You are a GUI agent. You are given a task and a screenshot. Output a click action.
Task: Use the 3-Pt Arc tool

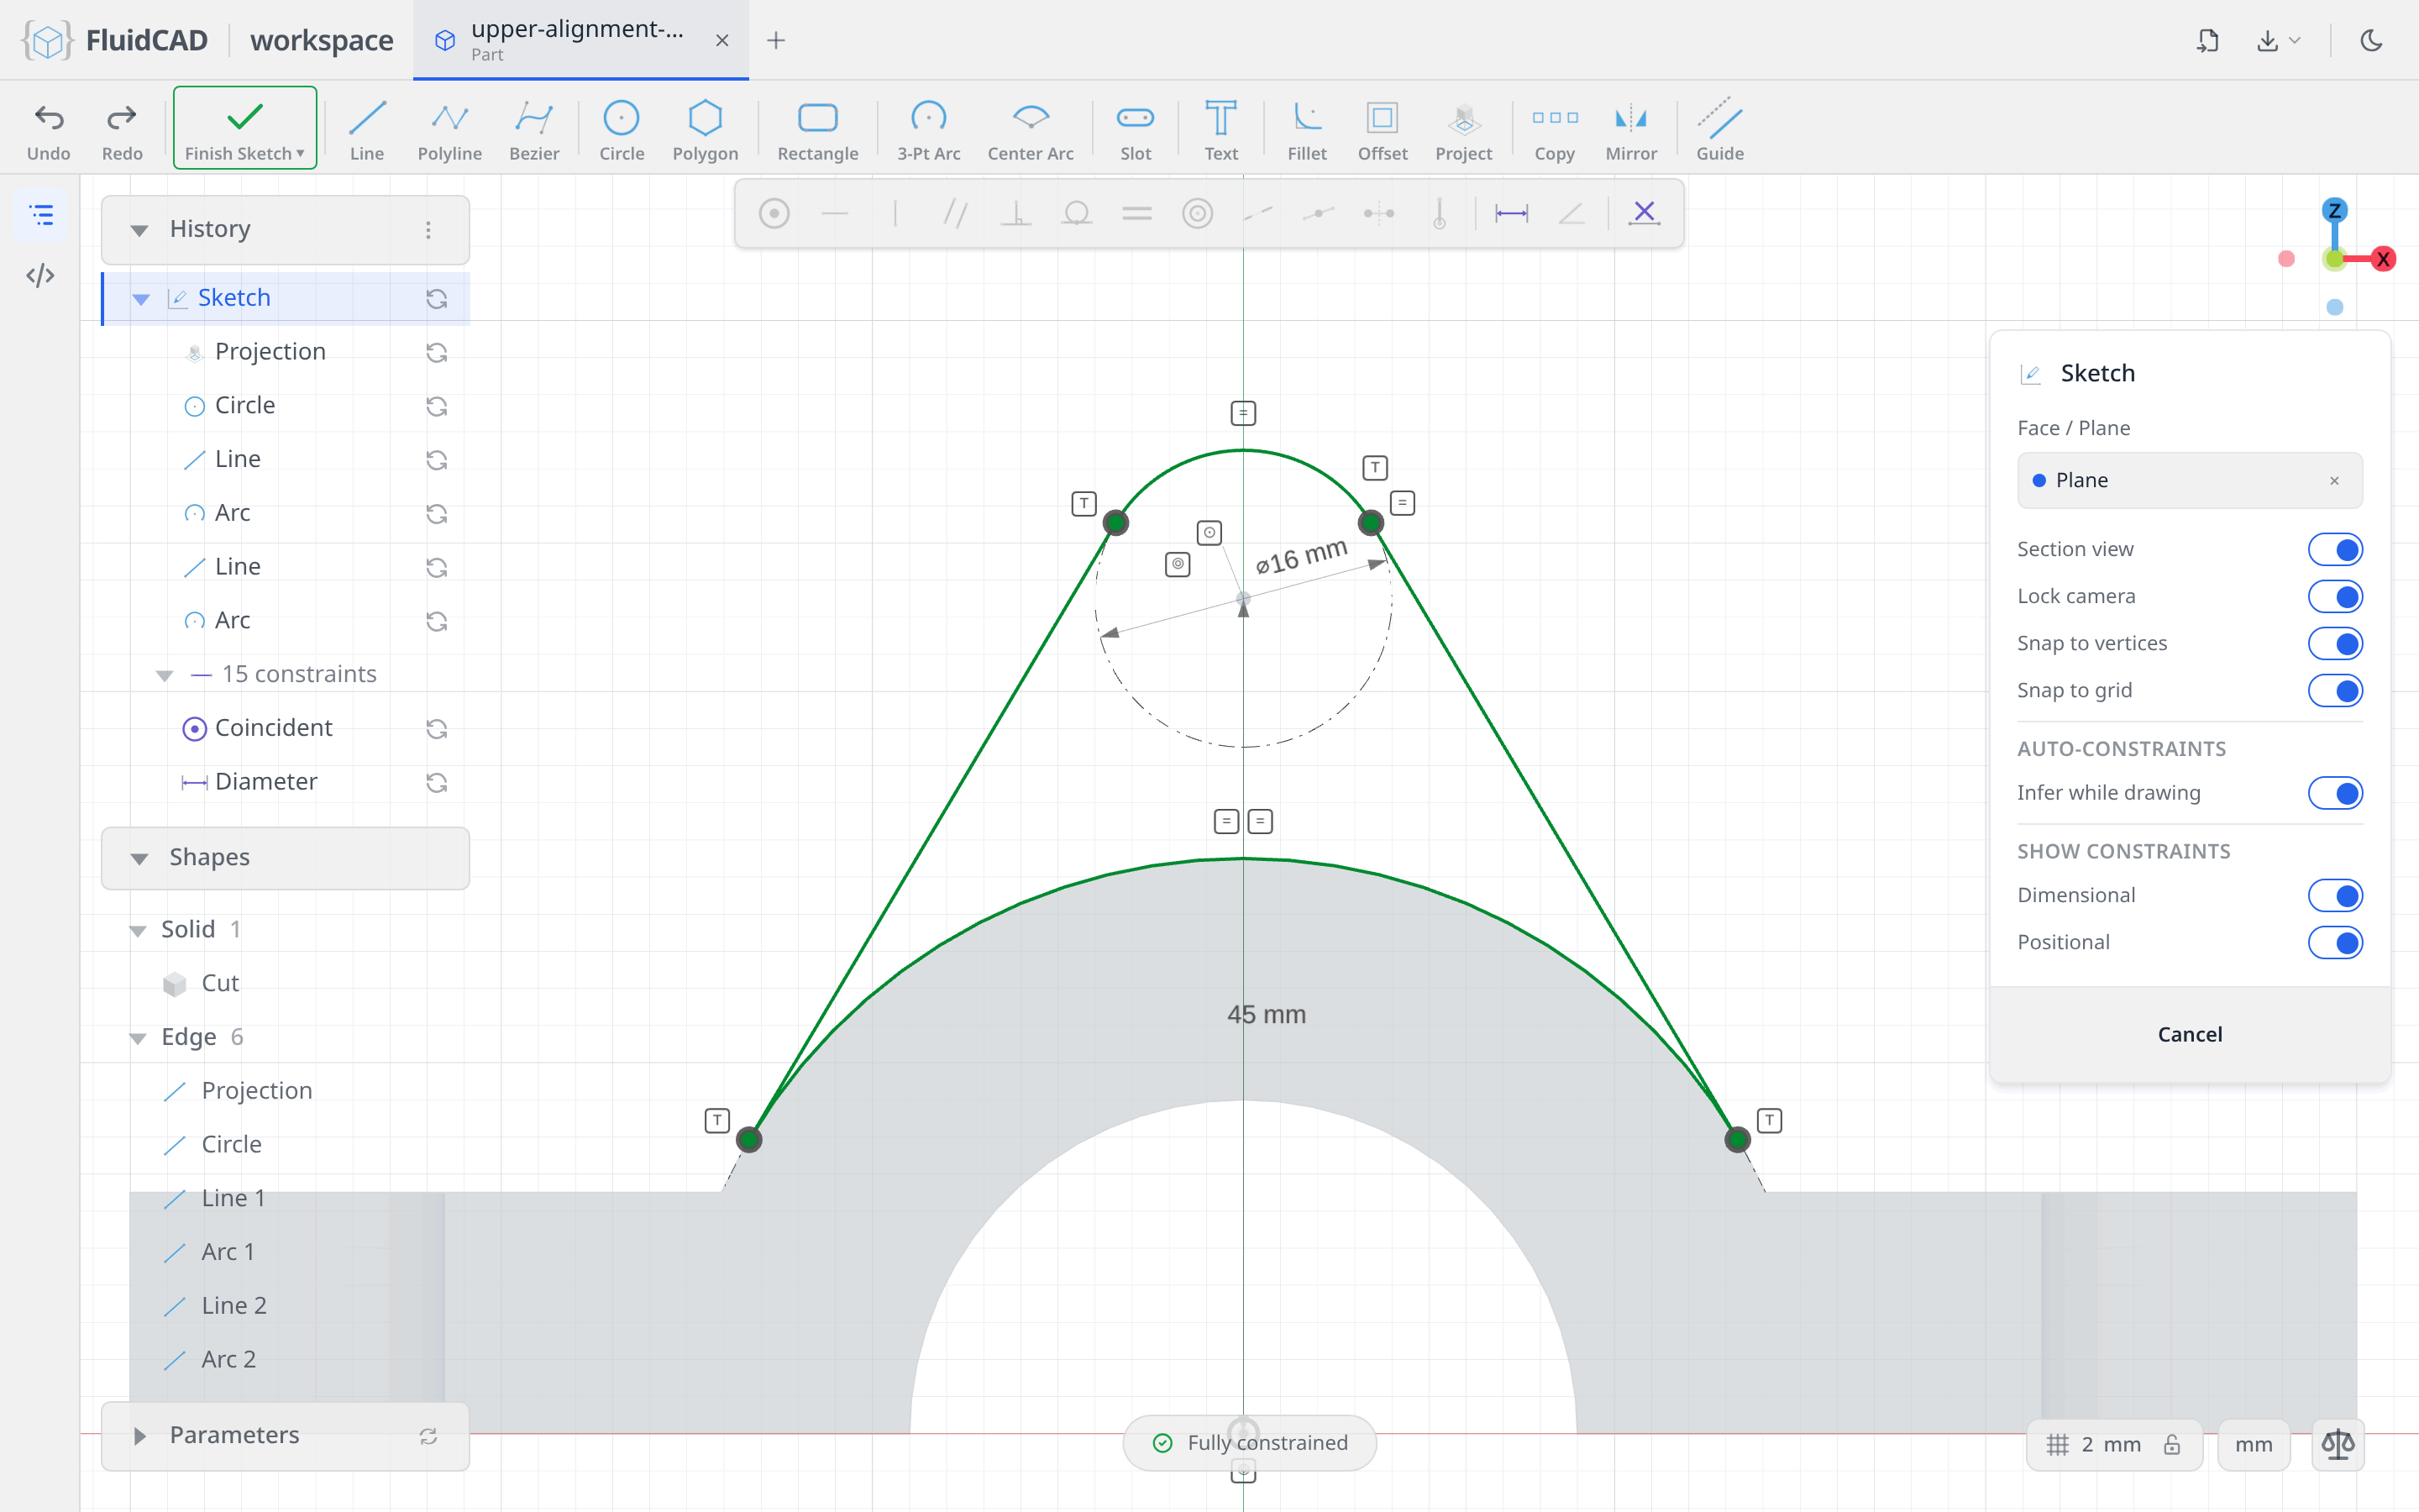[x=929, y=130]
